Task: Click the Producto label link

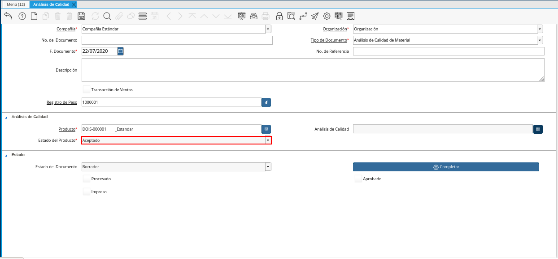Action: tap(67, 129)
